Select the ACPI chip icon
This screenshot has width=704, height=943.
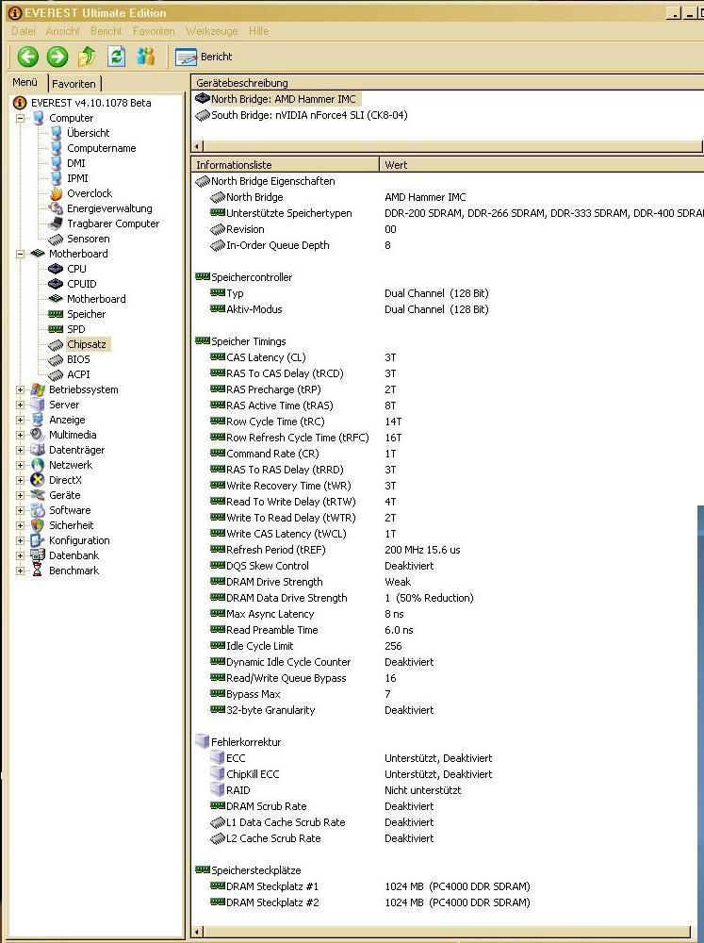coord(56,374)
